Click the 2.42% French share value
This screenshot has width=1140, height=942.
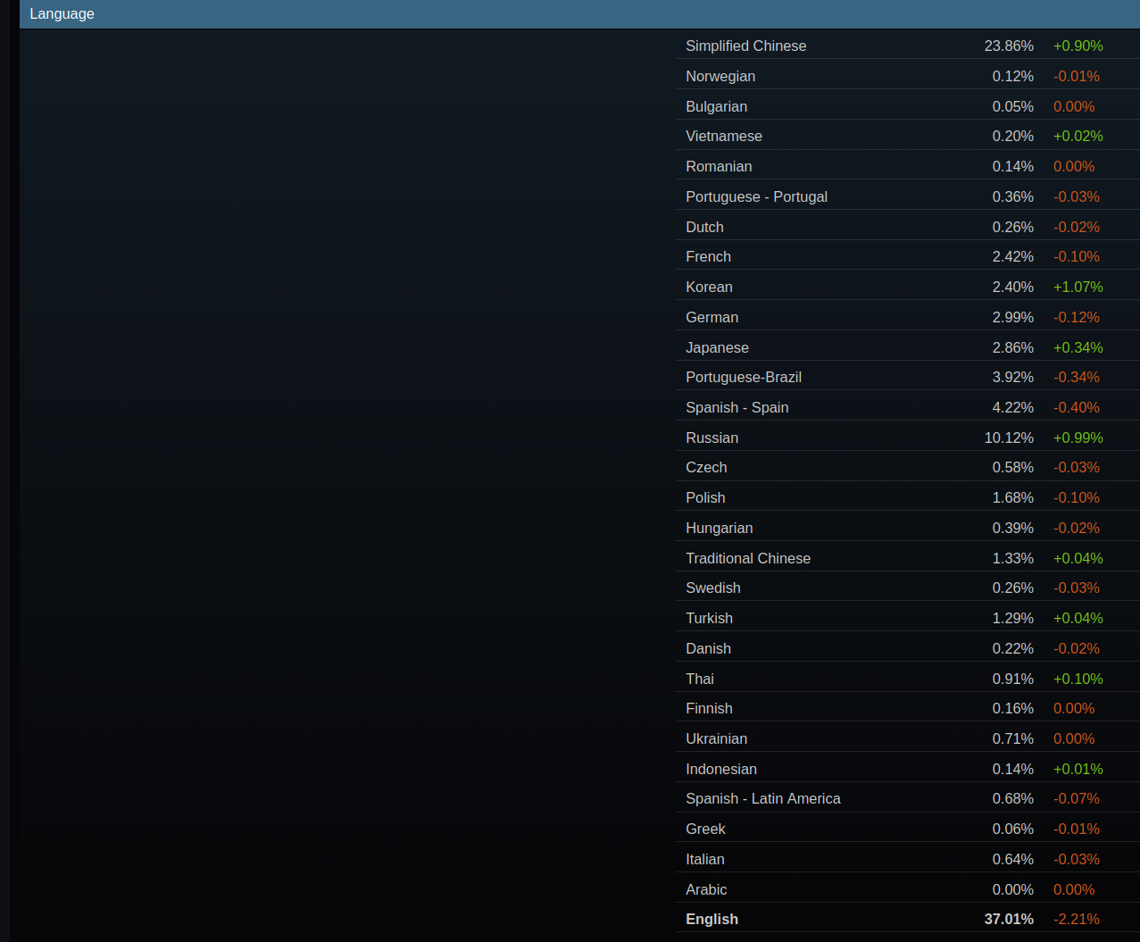[x=1013, y=256]
